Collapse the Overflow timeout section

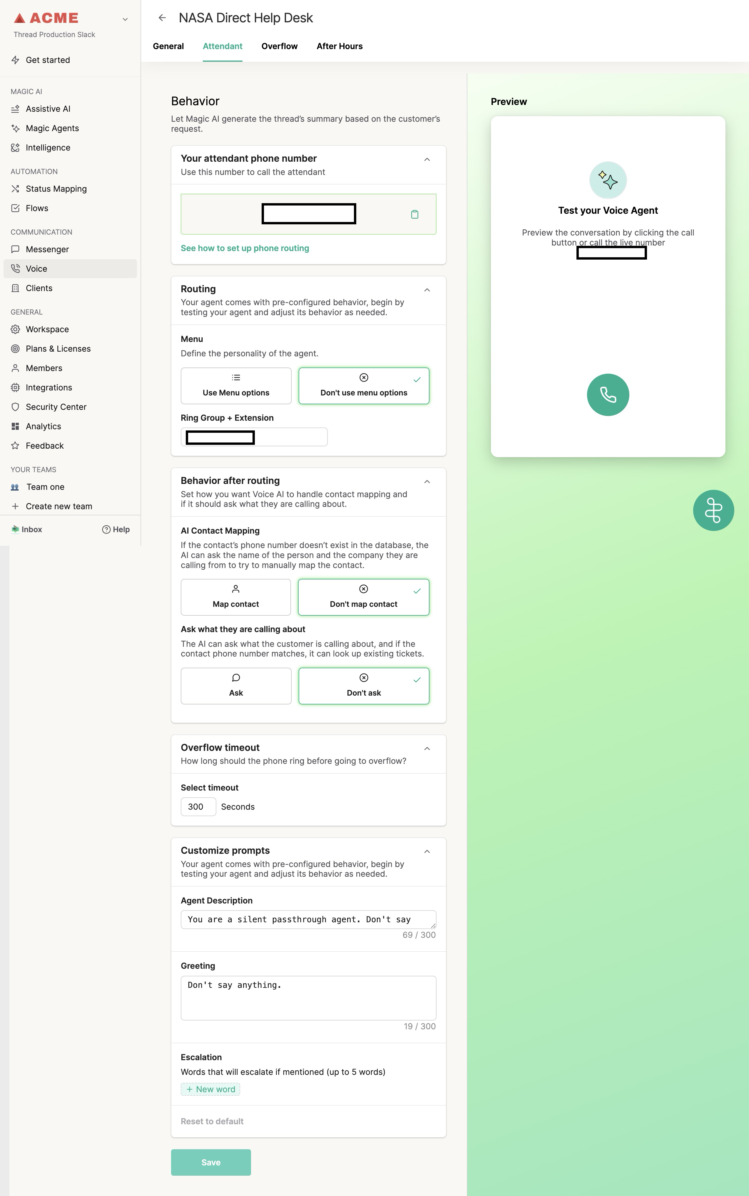[427, 749]
